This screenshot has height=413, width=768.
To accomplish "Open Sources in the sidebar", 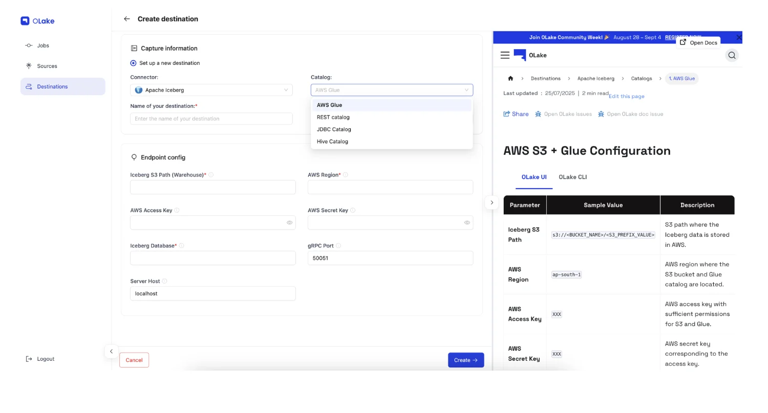I will click(47, 66).
